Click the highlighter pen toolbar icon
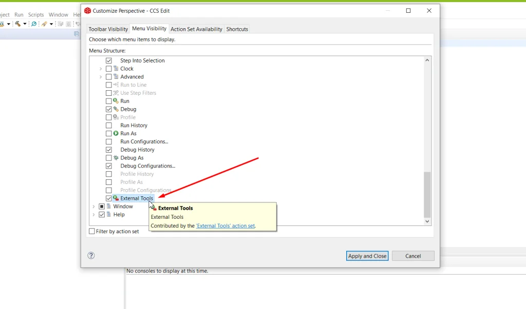This screenshot has width=526, height=309. pos(44,24)
